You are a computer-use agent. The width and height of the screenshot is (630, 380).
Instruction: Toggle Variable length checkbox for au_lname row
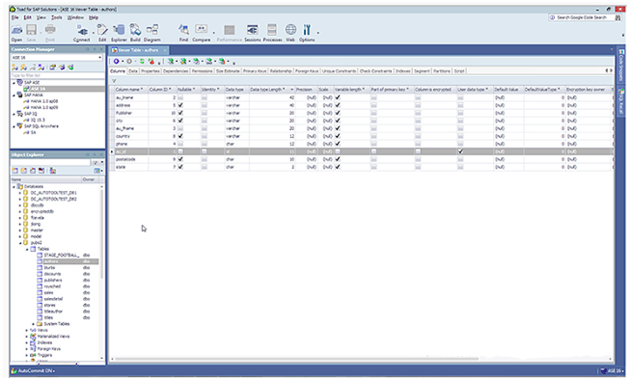338,97
